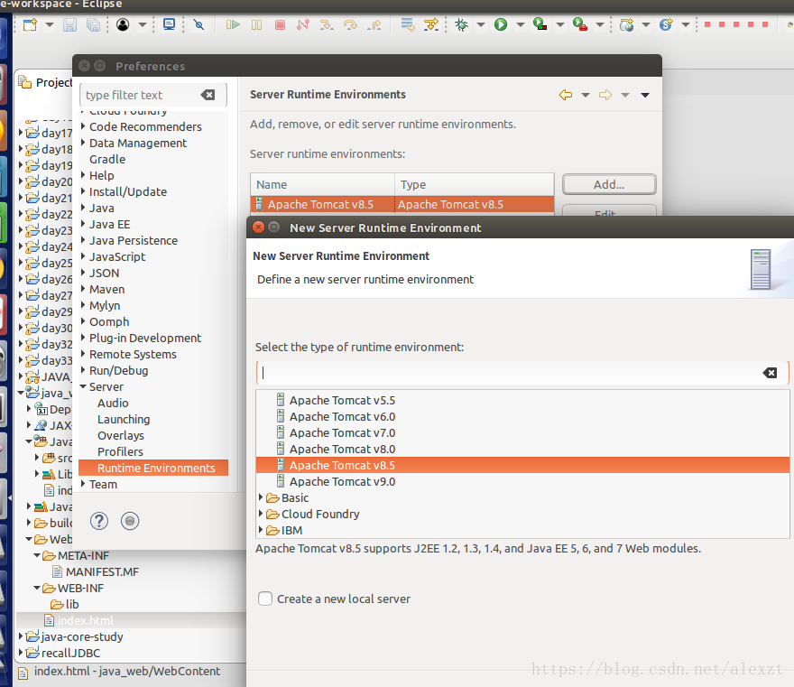
Task: Click the Add... button
Action: (609, 184)
